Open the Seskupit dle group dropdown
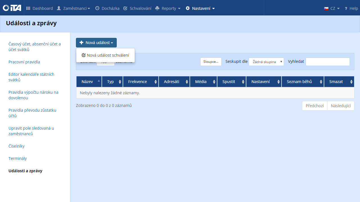This screenshot has width=360, height=202. point(266,62)
